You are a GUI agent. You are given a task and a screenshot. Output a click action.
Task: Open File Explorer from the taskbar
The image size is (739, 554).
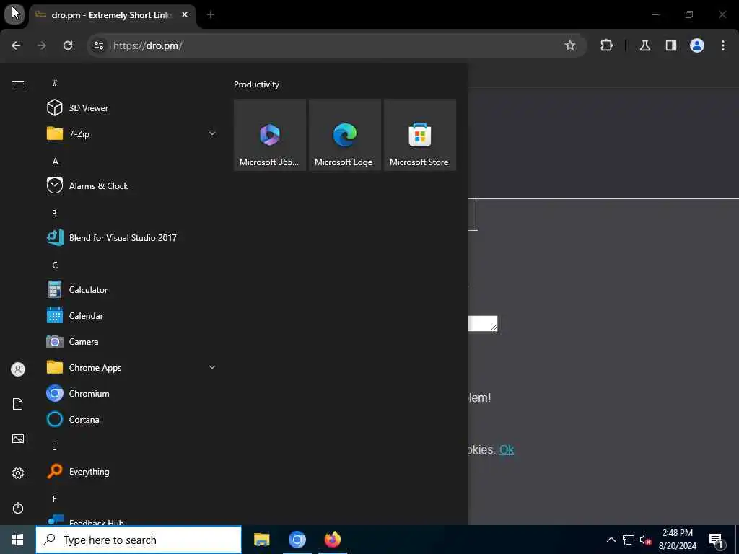[x=261, y=540]
